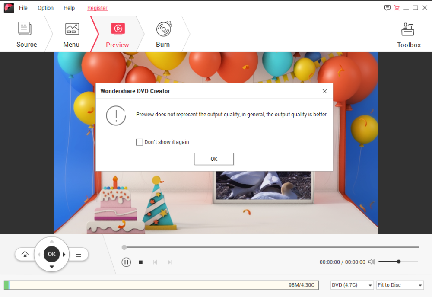Stop the preview playback
Screen dimensions: 432x297
pyautogui.click(x=141, y=262)
